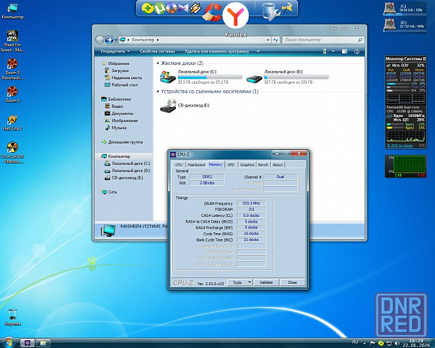Open the Graphics tab in CPU-Z
The image size is (435, 348).
coord(247,165)
